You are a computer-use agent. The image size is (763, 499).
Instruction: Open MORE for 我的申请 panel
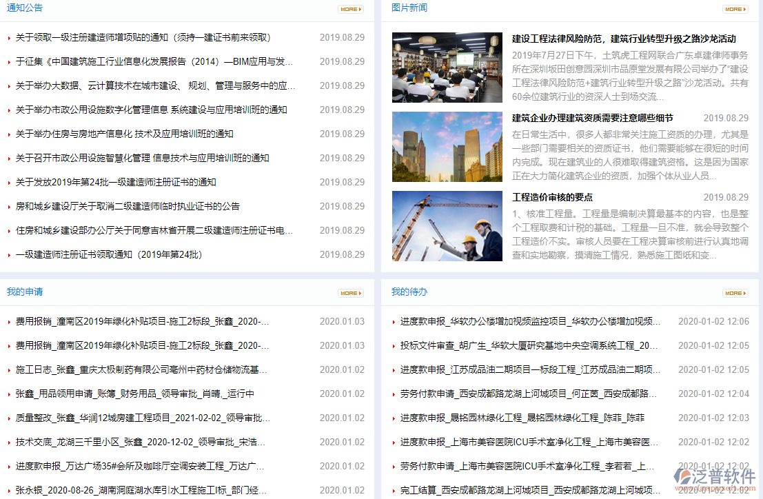tap(350, 292)
